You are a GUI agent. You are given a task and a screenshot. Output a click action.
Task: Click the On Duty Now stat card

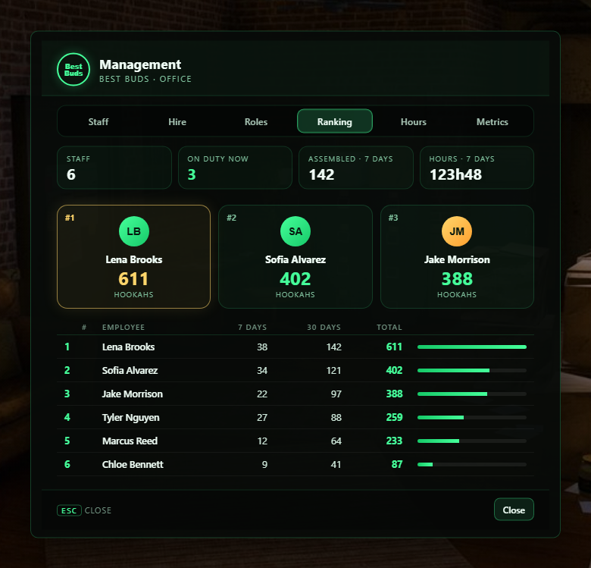(x=235, y=168)
